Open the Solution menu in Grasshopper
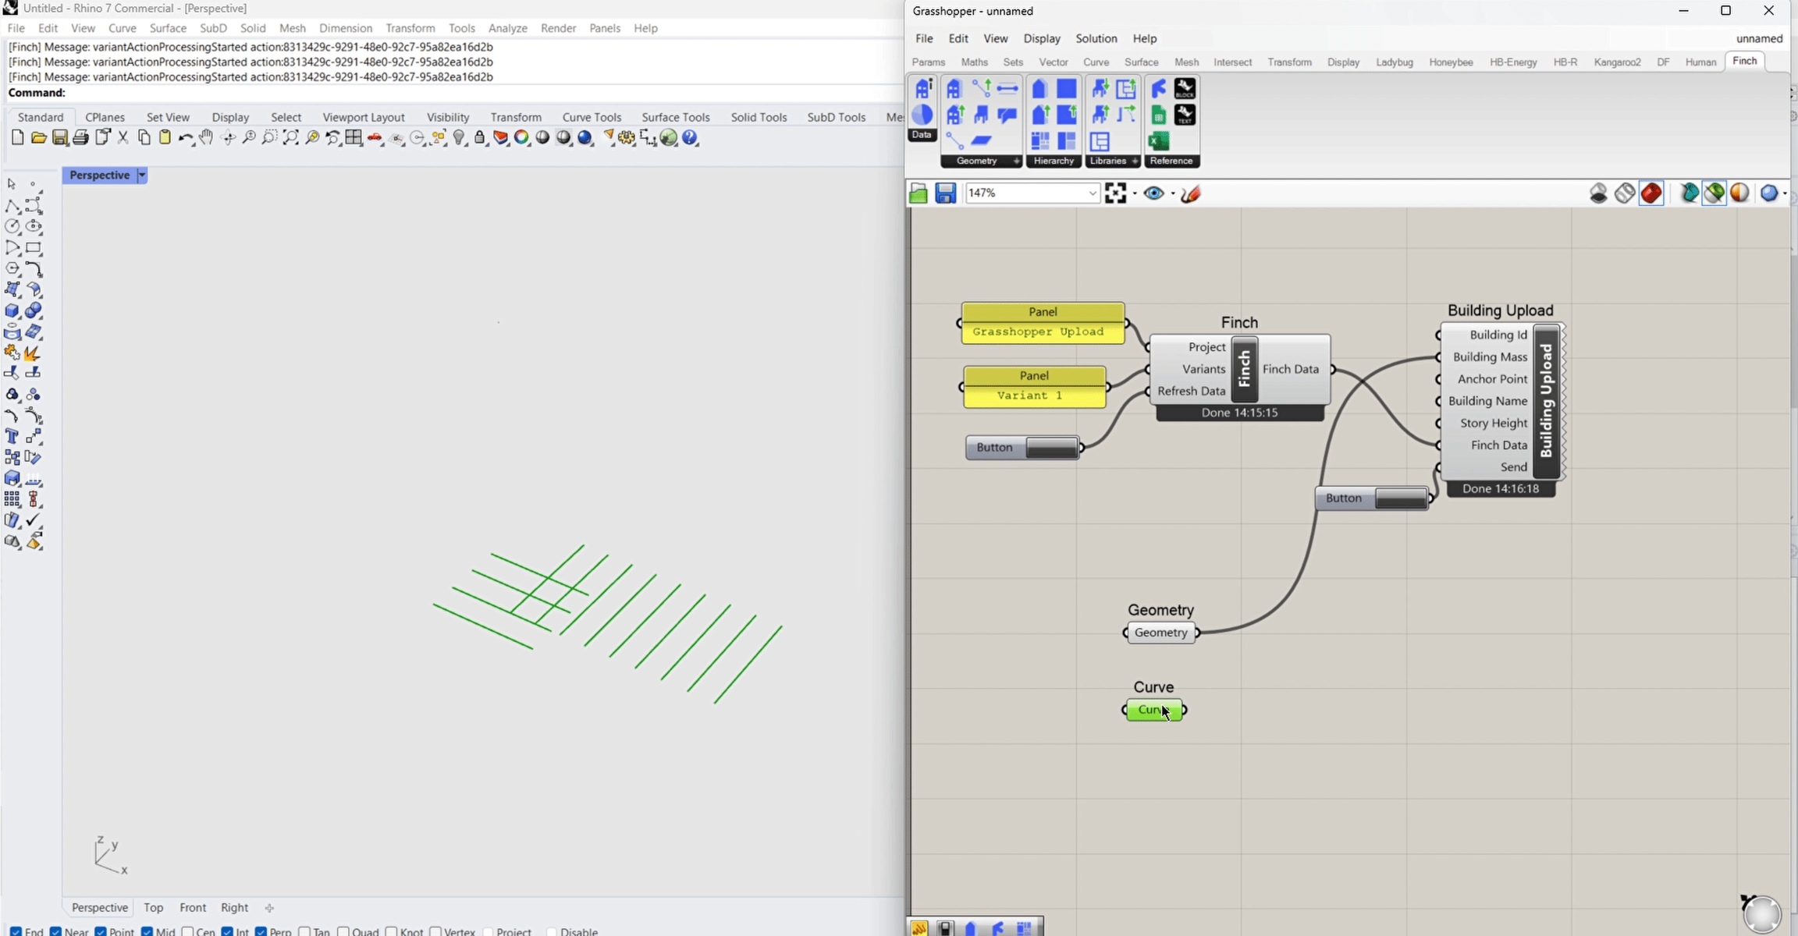 coord(1096,38)
